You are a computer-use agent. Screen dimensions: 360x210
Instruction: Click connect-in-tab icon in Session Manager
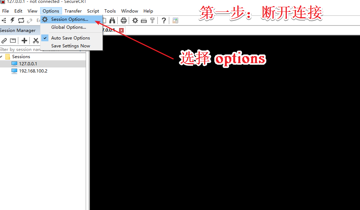click(13, 41)
